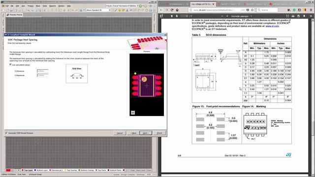
Task: Go to previous PDF page
Action: pyautogui.click(x=172, y=16)
